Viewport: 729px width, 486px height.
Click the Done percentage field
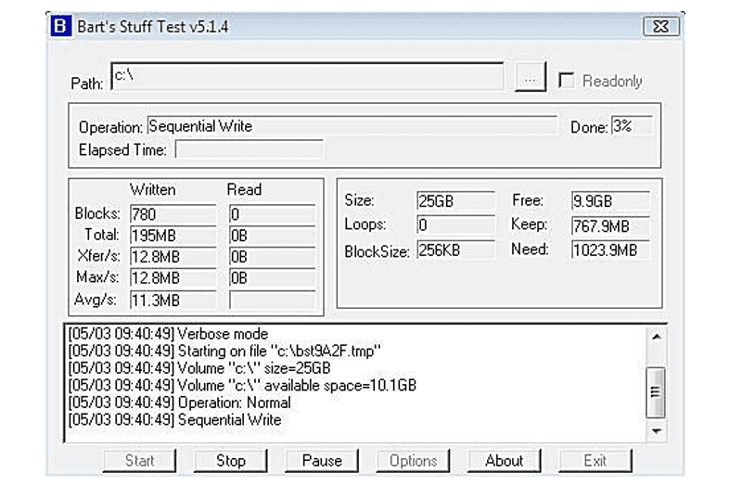(x=632, y=126)
